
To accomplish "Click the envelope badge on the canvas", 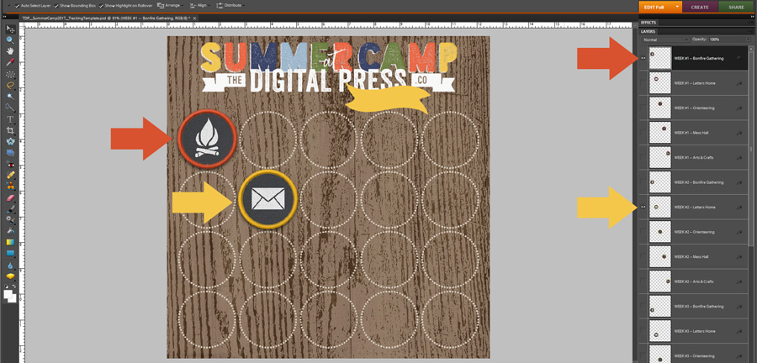I will [x=267, y=199].
